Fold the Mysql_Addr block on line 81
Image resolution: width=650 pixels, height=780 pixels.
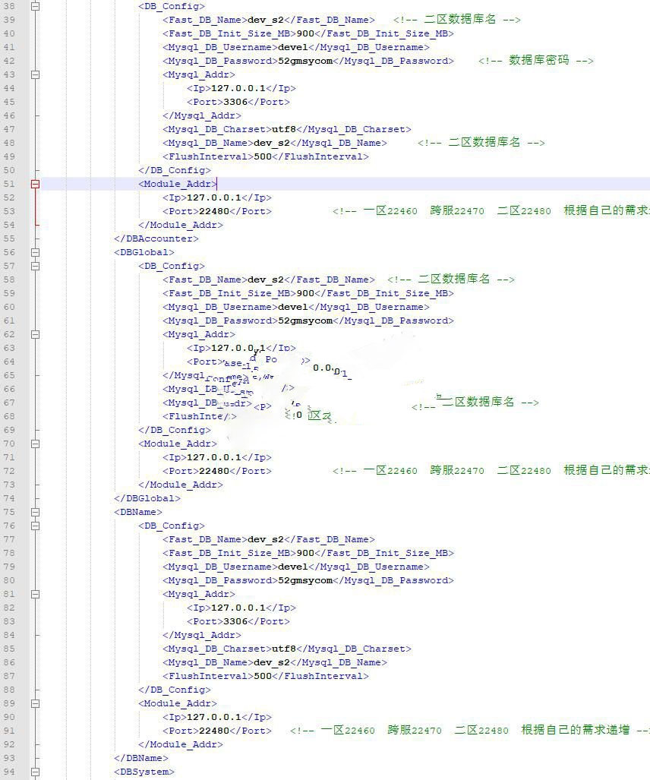35,594
